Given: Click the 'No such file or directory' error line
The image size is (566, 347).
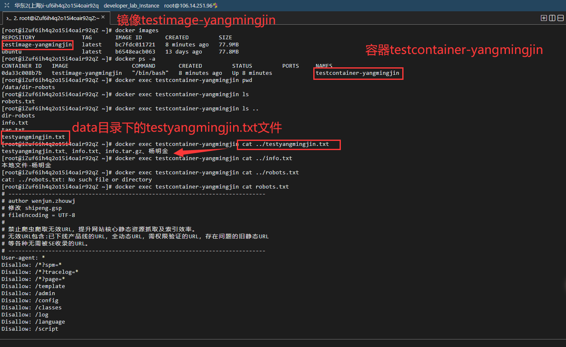Looking at the screenshot, I should click(77, 180).
